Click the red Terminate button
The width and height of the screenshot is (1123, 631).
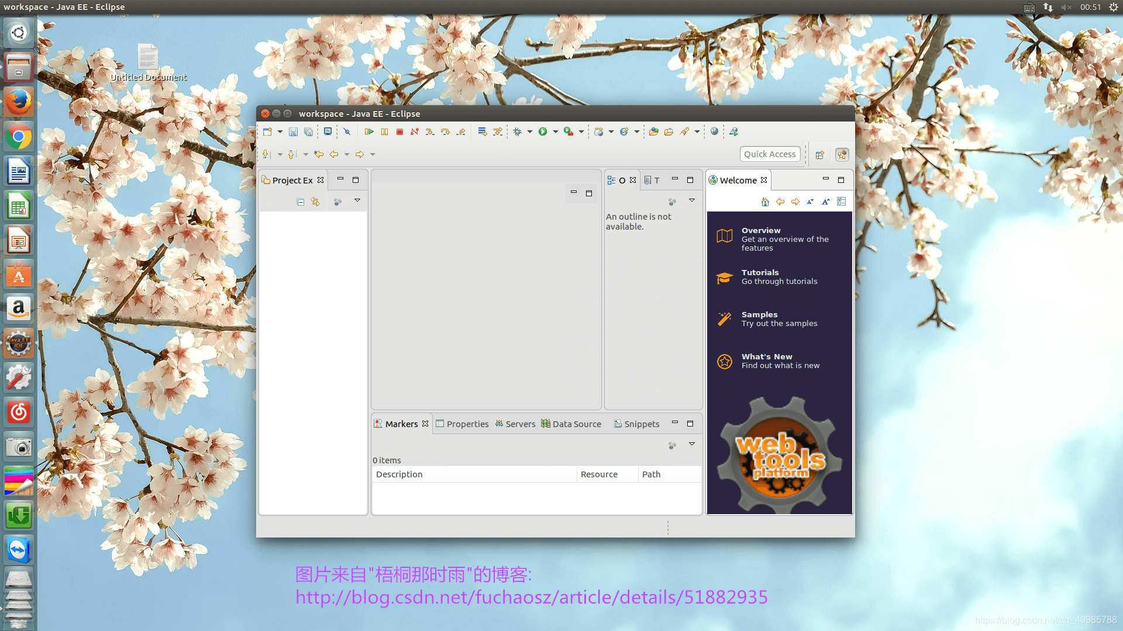(x=399, y=131)
